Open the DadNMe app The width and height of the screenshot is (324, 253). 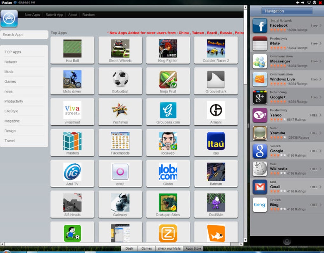216,204
